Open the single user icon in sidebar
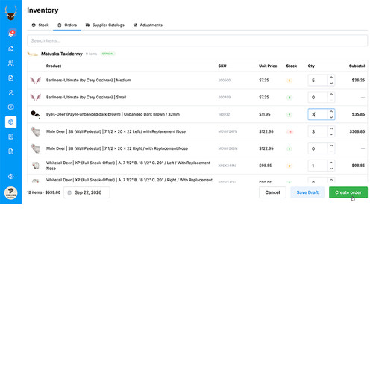The image size is (373, 373). coord(11,93)
